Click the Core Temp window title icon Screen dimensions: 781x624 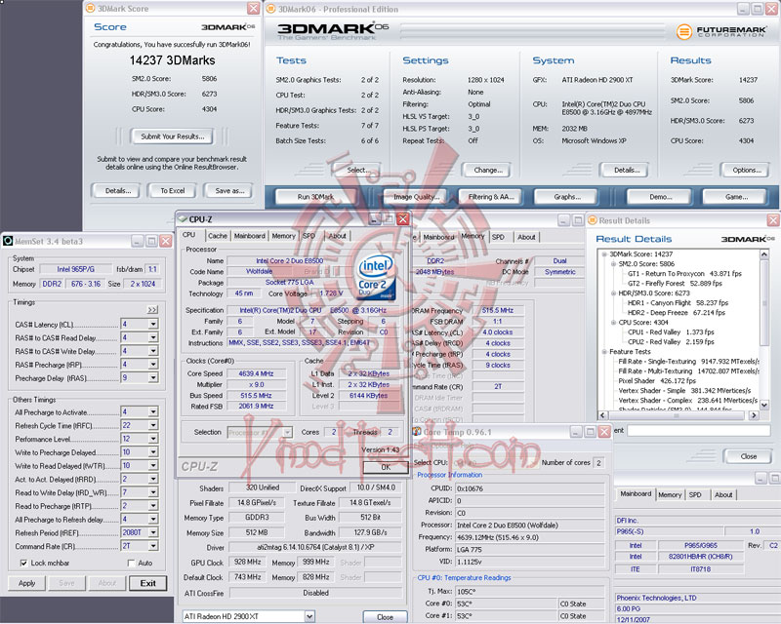click(417, 432)
